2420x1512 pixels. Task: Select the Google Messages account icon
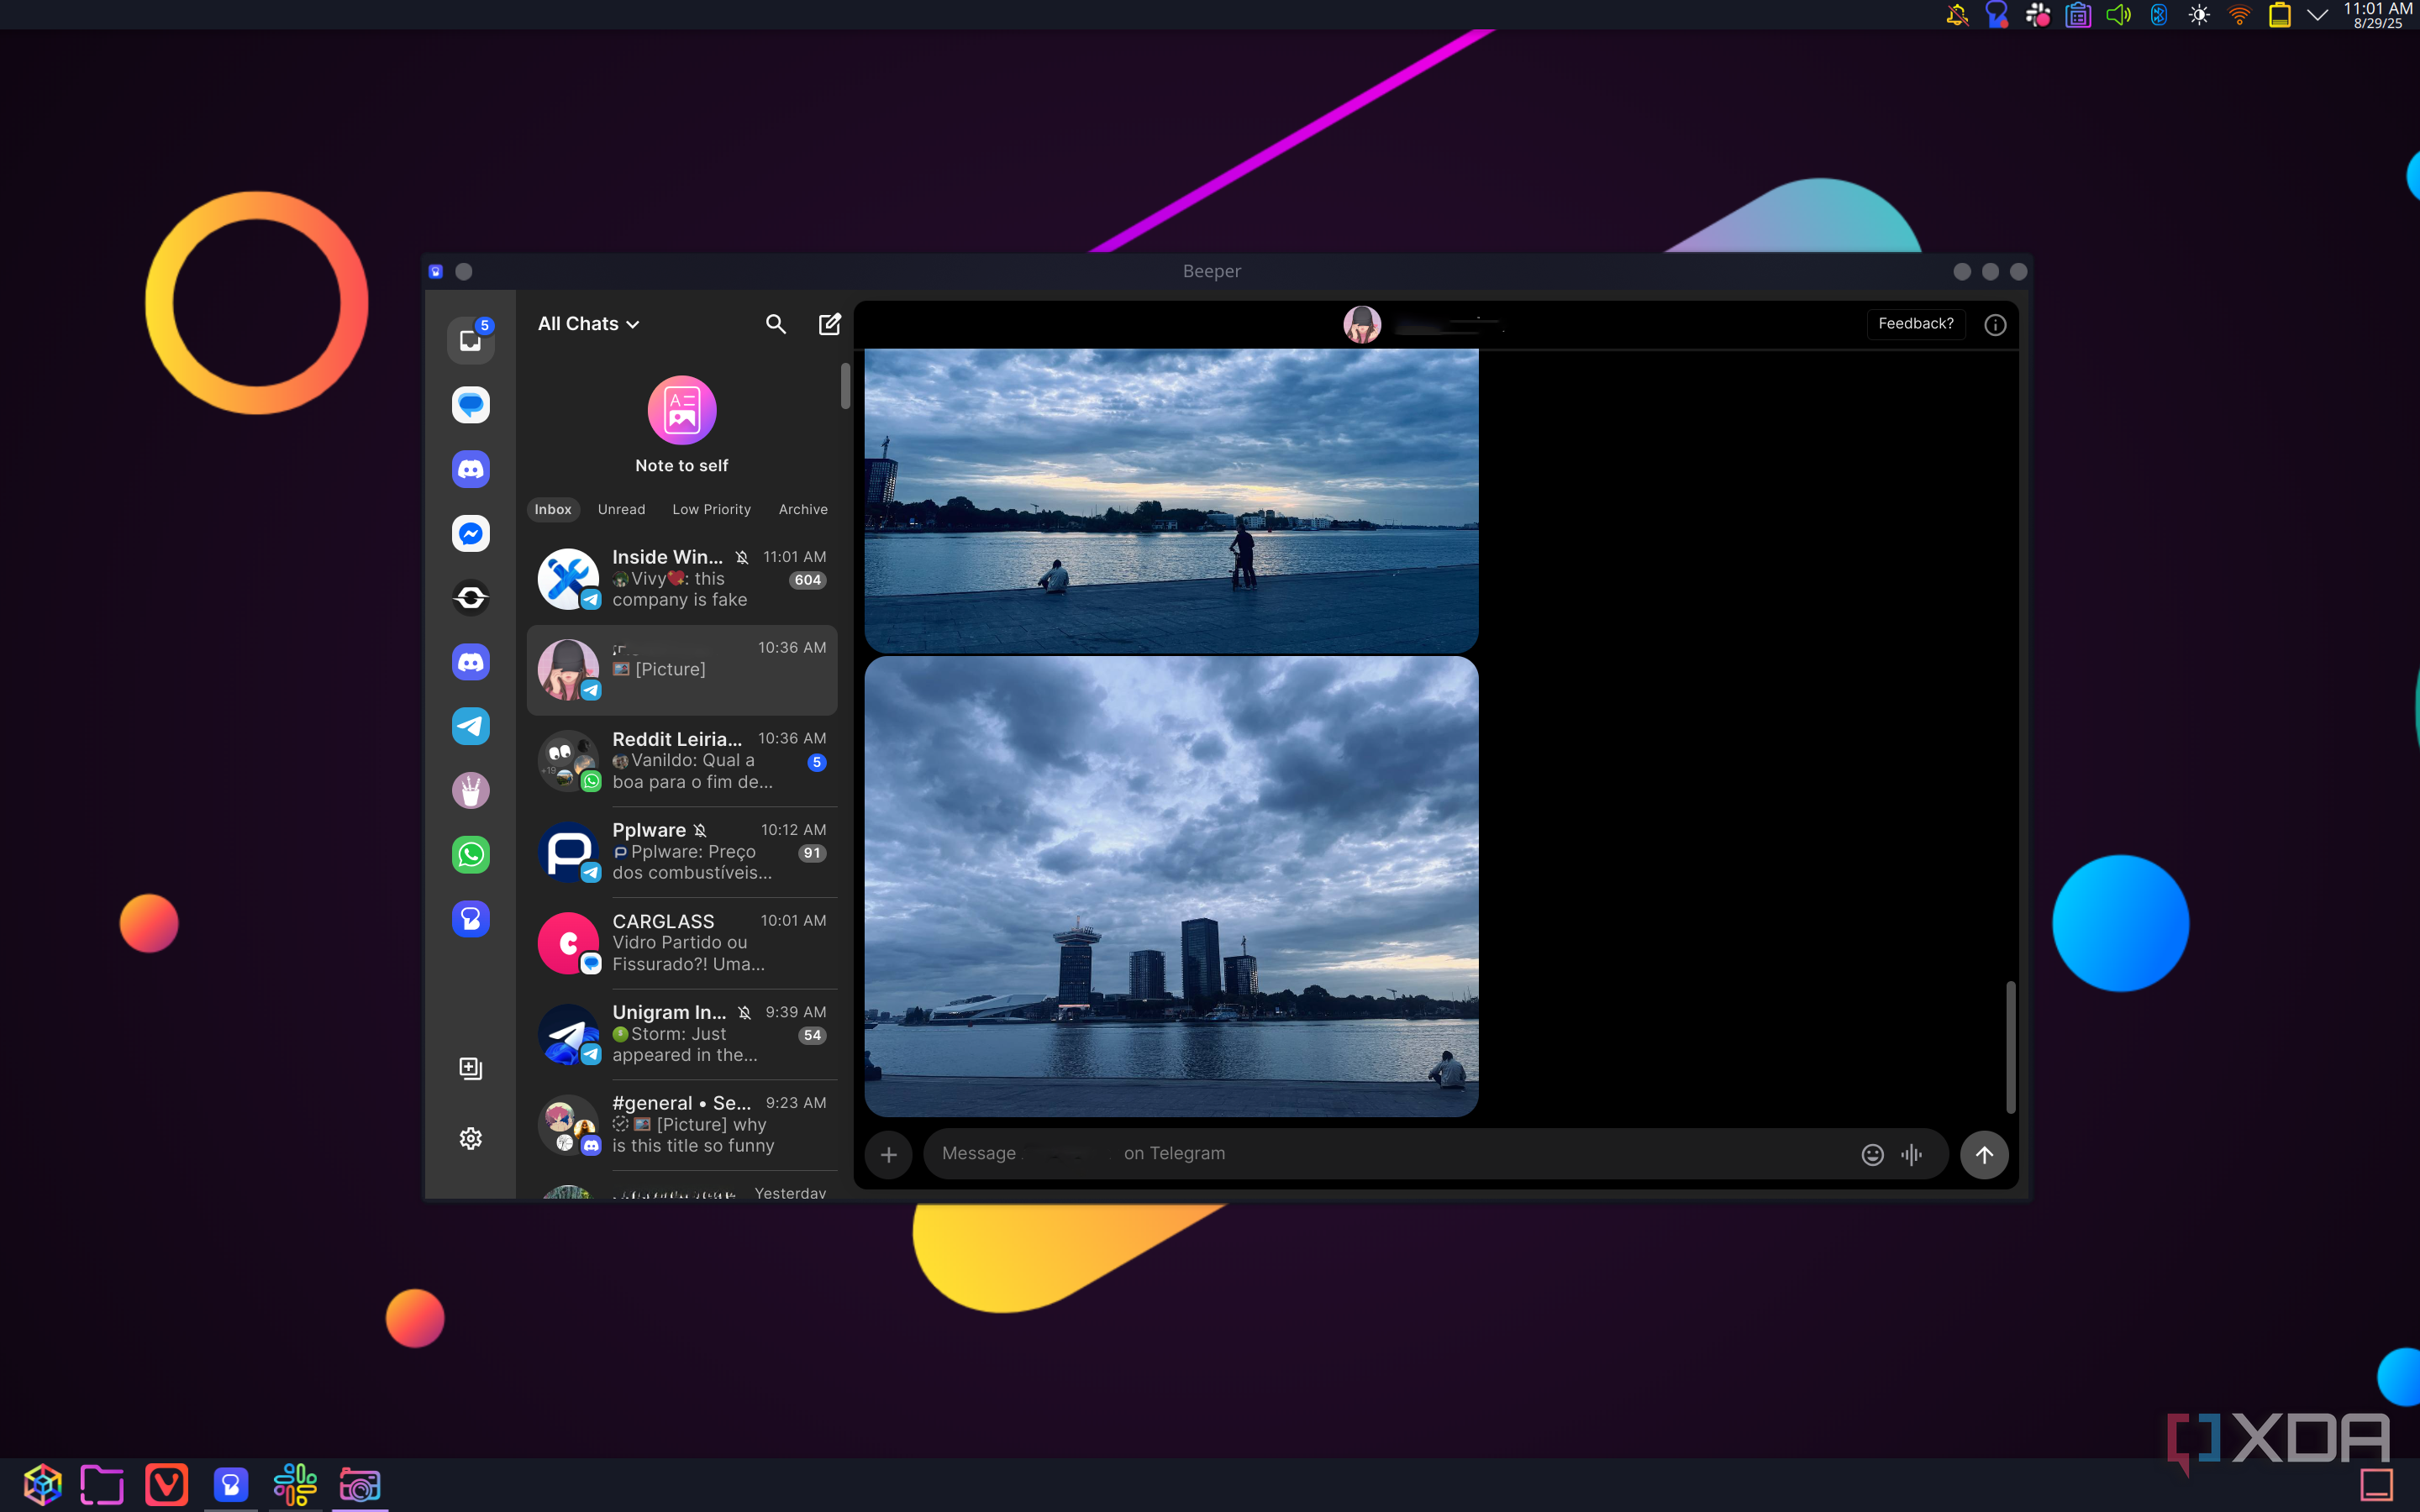click(470, 405)
